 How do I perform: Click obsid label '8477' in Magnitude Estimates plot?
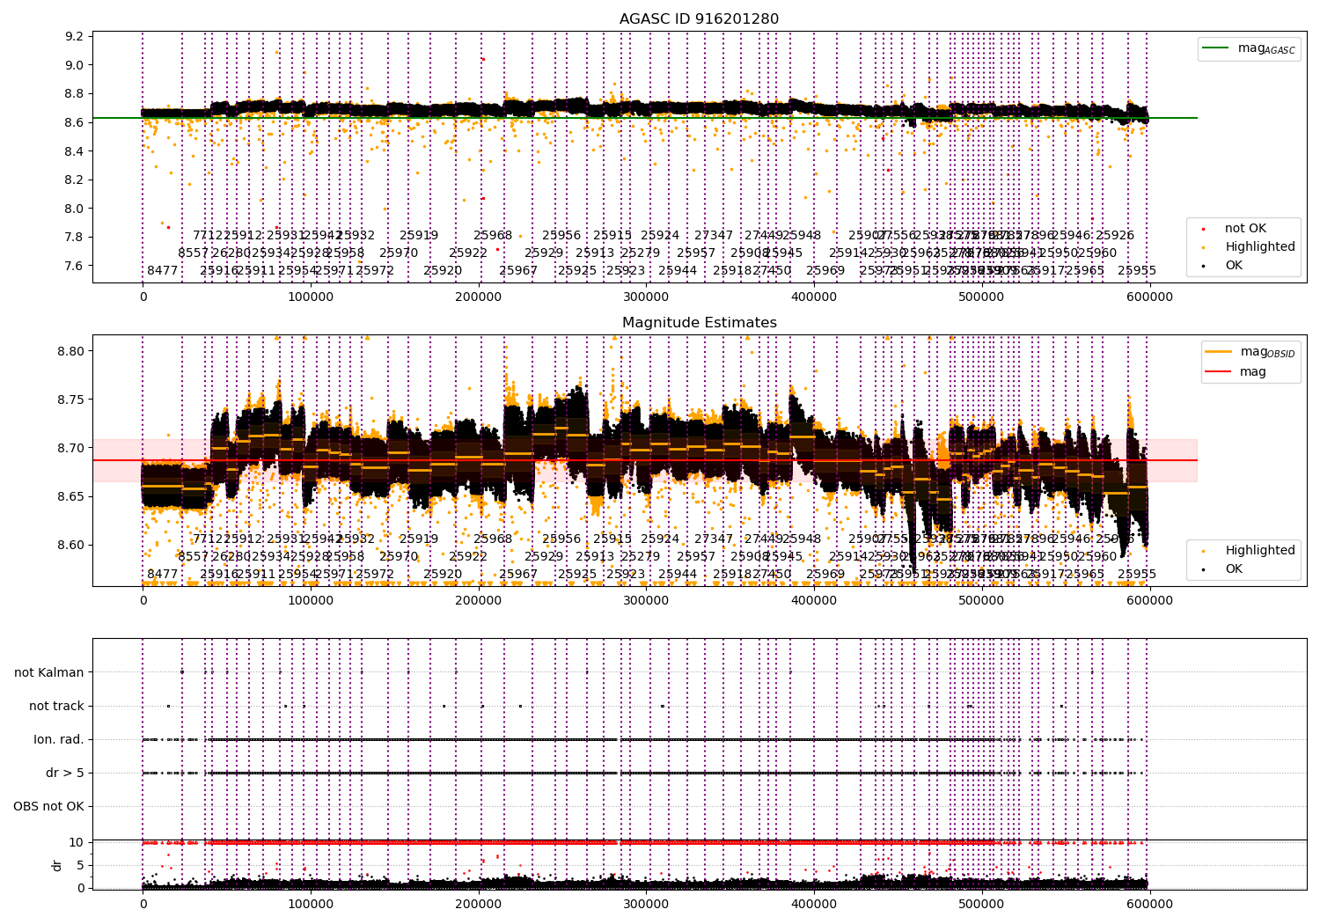pos(163,574)
